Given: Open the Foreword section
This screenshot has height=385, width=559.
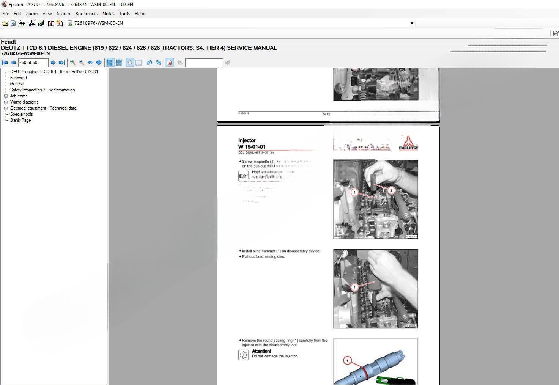Looking at the screenshot, I should pos(19,78).
